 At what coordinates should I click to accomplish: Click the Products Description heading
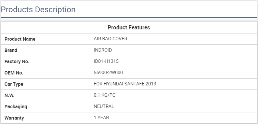pyautogui.click(x=38, y=10)
